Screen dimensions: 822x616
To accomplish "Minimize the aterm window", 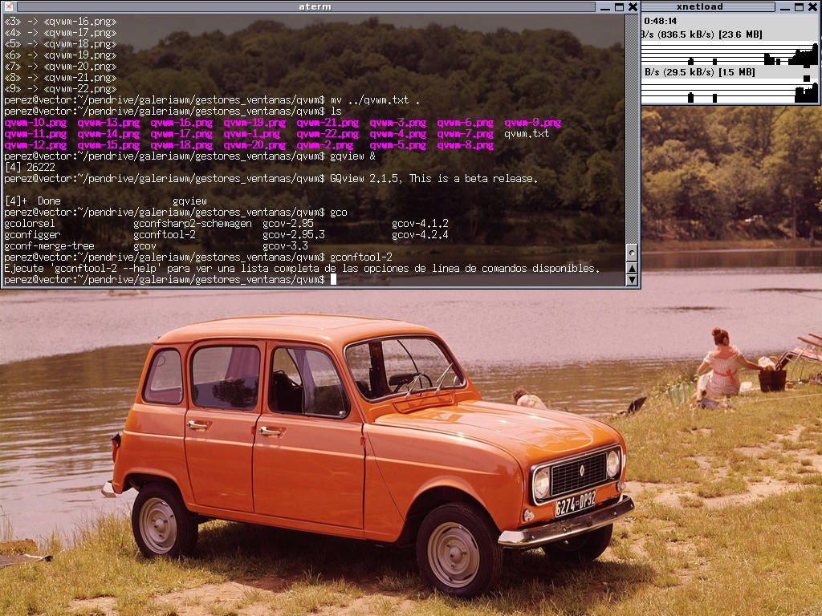I will (605, 6).
